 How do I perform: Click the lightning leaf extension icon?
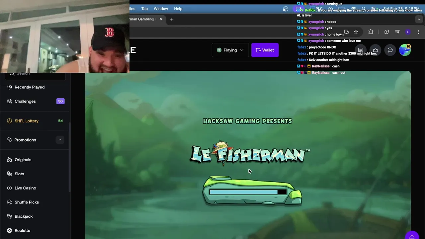pyautogui.click(x=386, y=32)
